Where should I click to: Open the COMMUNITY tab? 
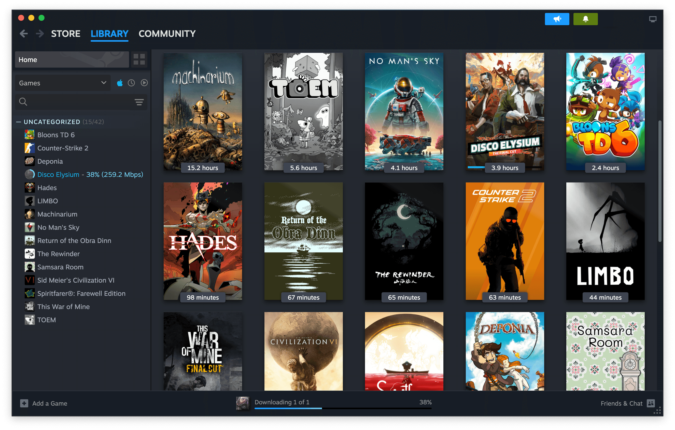167,34
